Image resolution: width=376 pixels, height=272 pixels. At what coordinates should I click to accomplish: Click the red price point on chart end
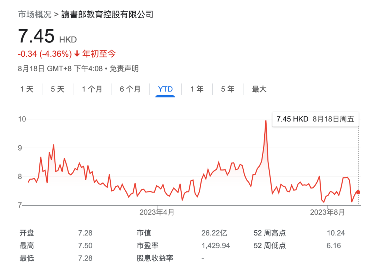tap(358, 192)
